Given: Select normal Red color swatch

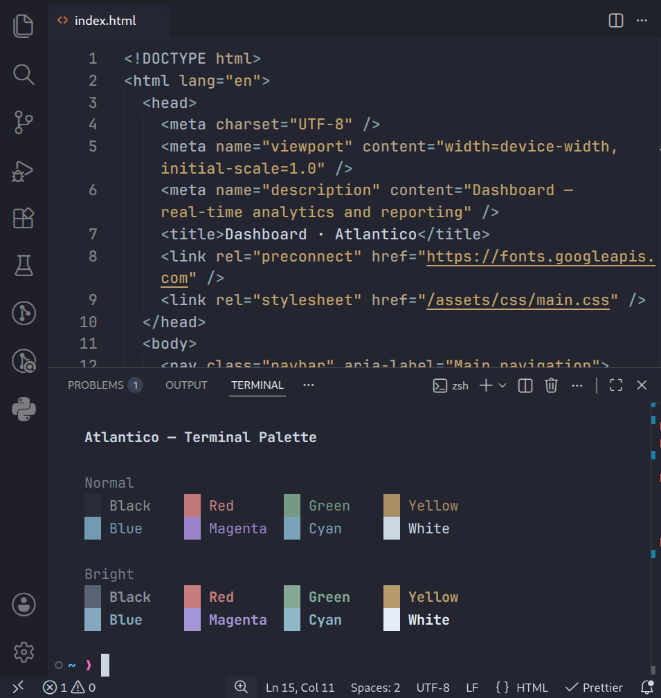Looking at the screenshot, I should [x=192, y=505].
